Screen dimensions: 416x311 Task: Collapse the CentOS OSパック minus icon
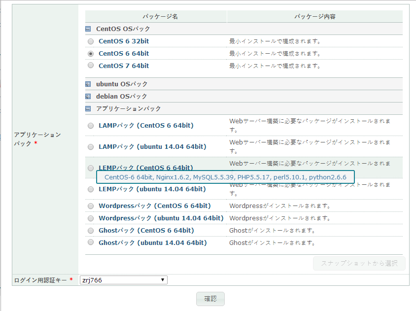[88, 29]
